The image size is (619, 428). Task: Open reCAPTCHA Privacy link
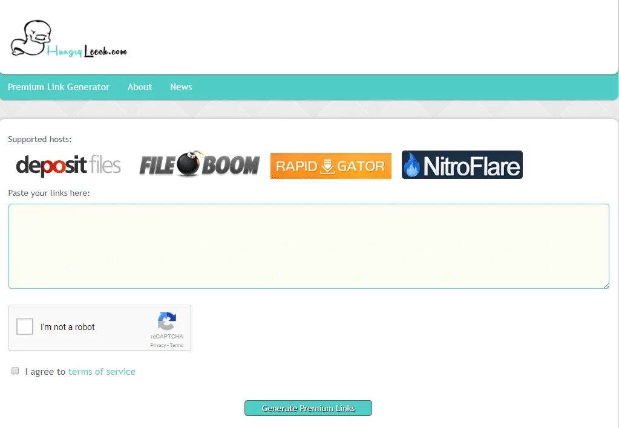[x=158, y=345]
